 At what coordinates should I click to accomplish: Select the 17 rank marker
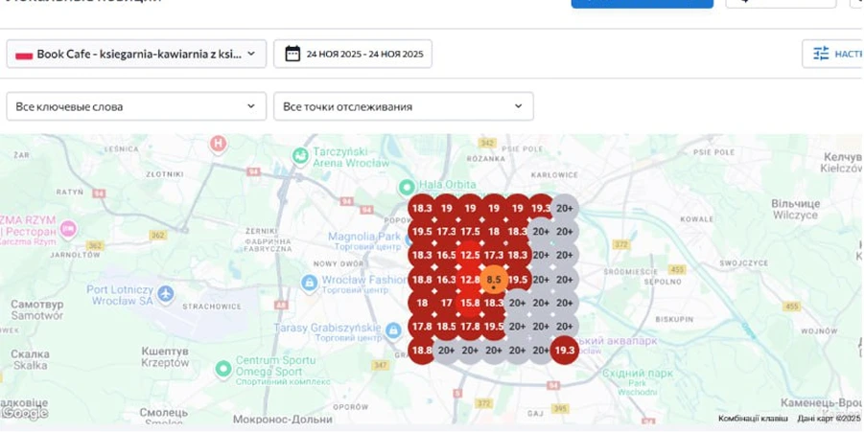(x=446, y=303)
